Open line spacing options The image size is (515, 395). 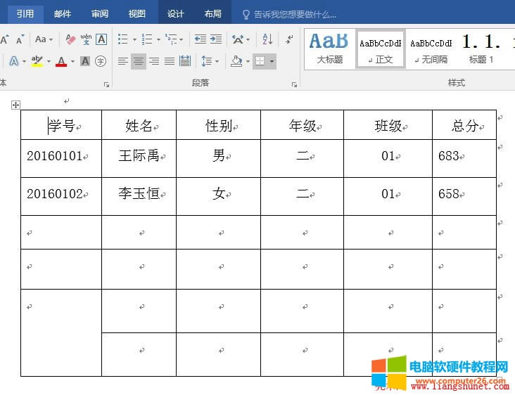[206, 61]
